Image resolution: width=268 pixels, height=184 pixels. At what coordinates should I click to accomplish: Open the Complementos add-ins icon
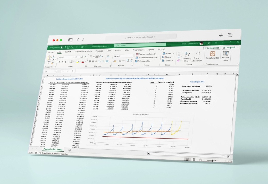pyautogui.click(x=212, y=54)
